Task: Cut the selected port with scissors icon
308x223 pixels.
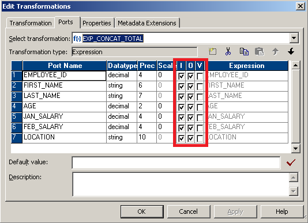Action: 228,52
